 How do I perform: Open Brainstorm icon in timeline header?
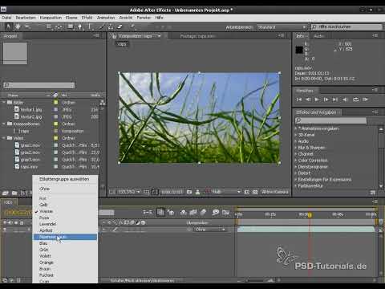(216, 213)
